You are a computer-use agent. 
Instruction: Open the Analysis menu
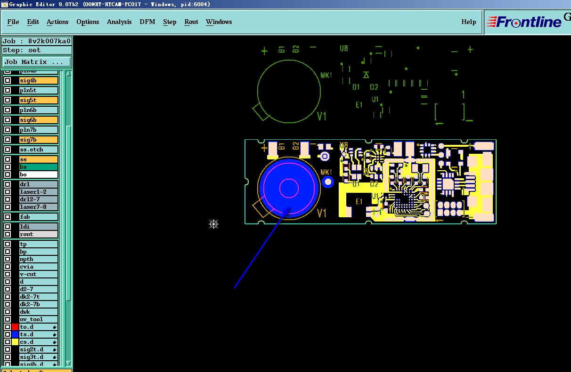click(x=119, y=22)
